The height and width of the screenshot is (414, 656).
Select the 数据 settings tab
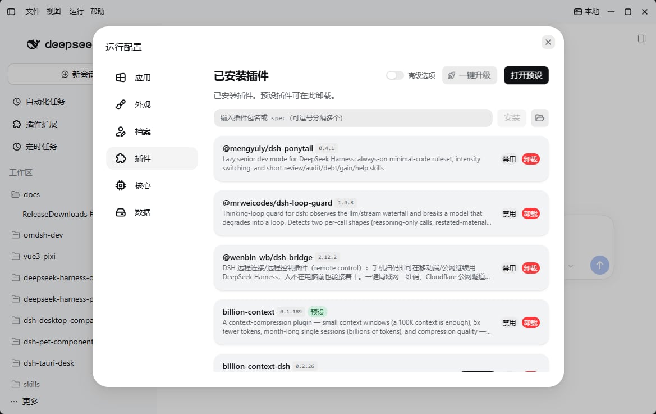[x=152, y=212]
